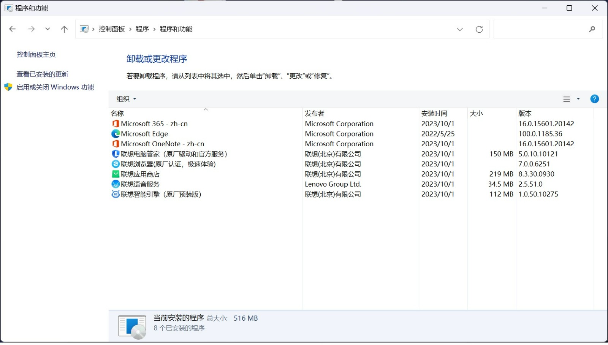Viewport: 608px width, 345px height.
Task: Go back with the back arrow
Action: (x=12, y=29)
